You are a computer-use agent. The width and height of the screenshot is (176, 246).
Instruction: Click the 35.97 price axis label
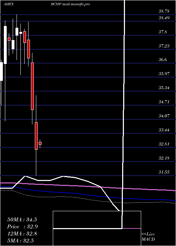point(164,74)
